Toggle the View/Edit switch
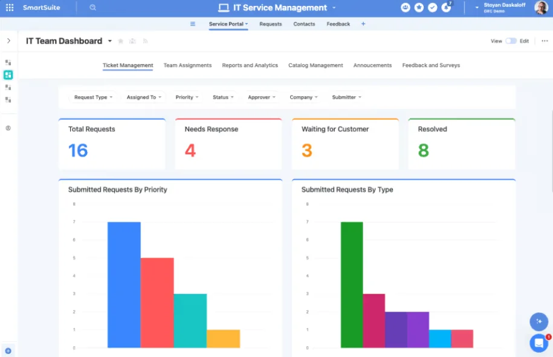Screen dimensions: 553x357 [x=511, y=41]
